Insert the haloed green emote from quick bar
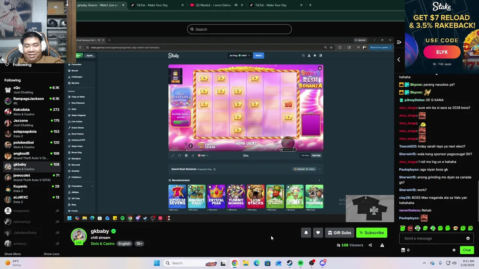The image size is (479, 269). pos(402,228)
